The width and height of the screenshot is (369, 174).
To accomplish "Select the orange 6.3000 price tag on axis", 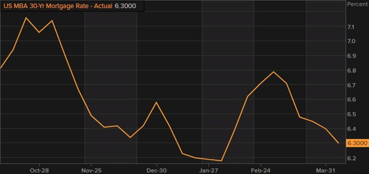I will (x=358, y=143).
